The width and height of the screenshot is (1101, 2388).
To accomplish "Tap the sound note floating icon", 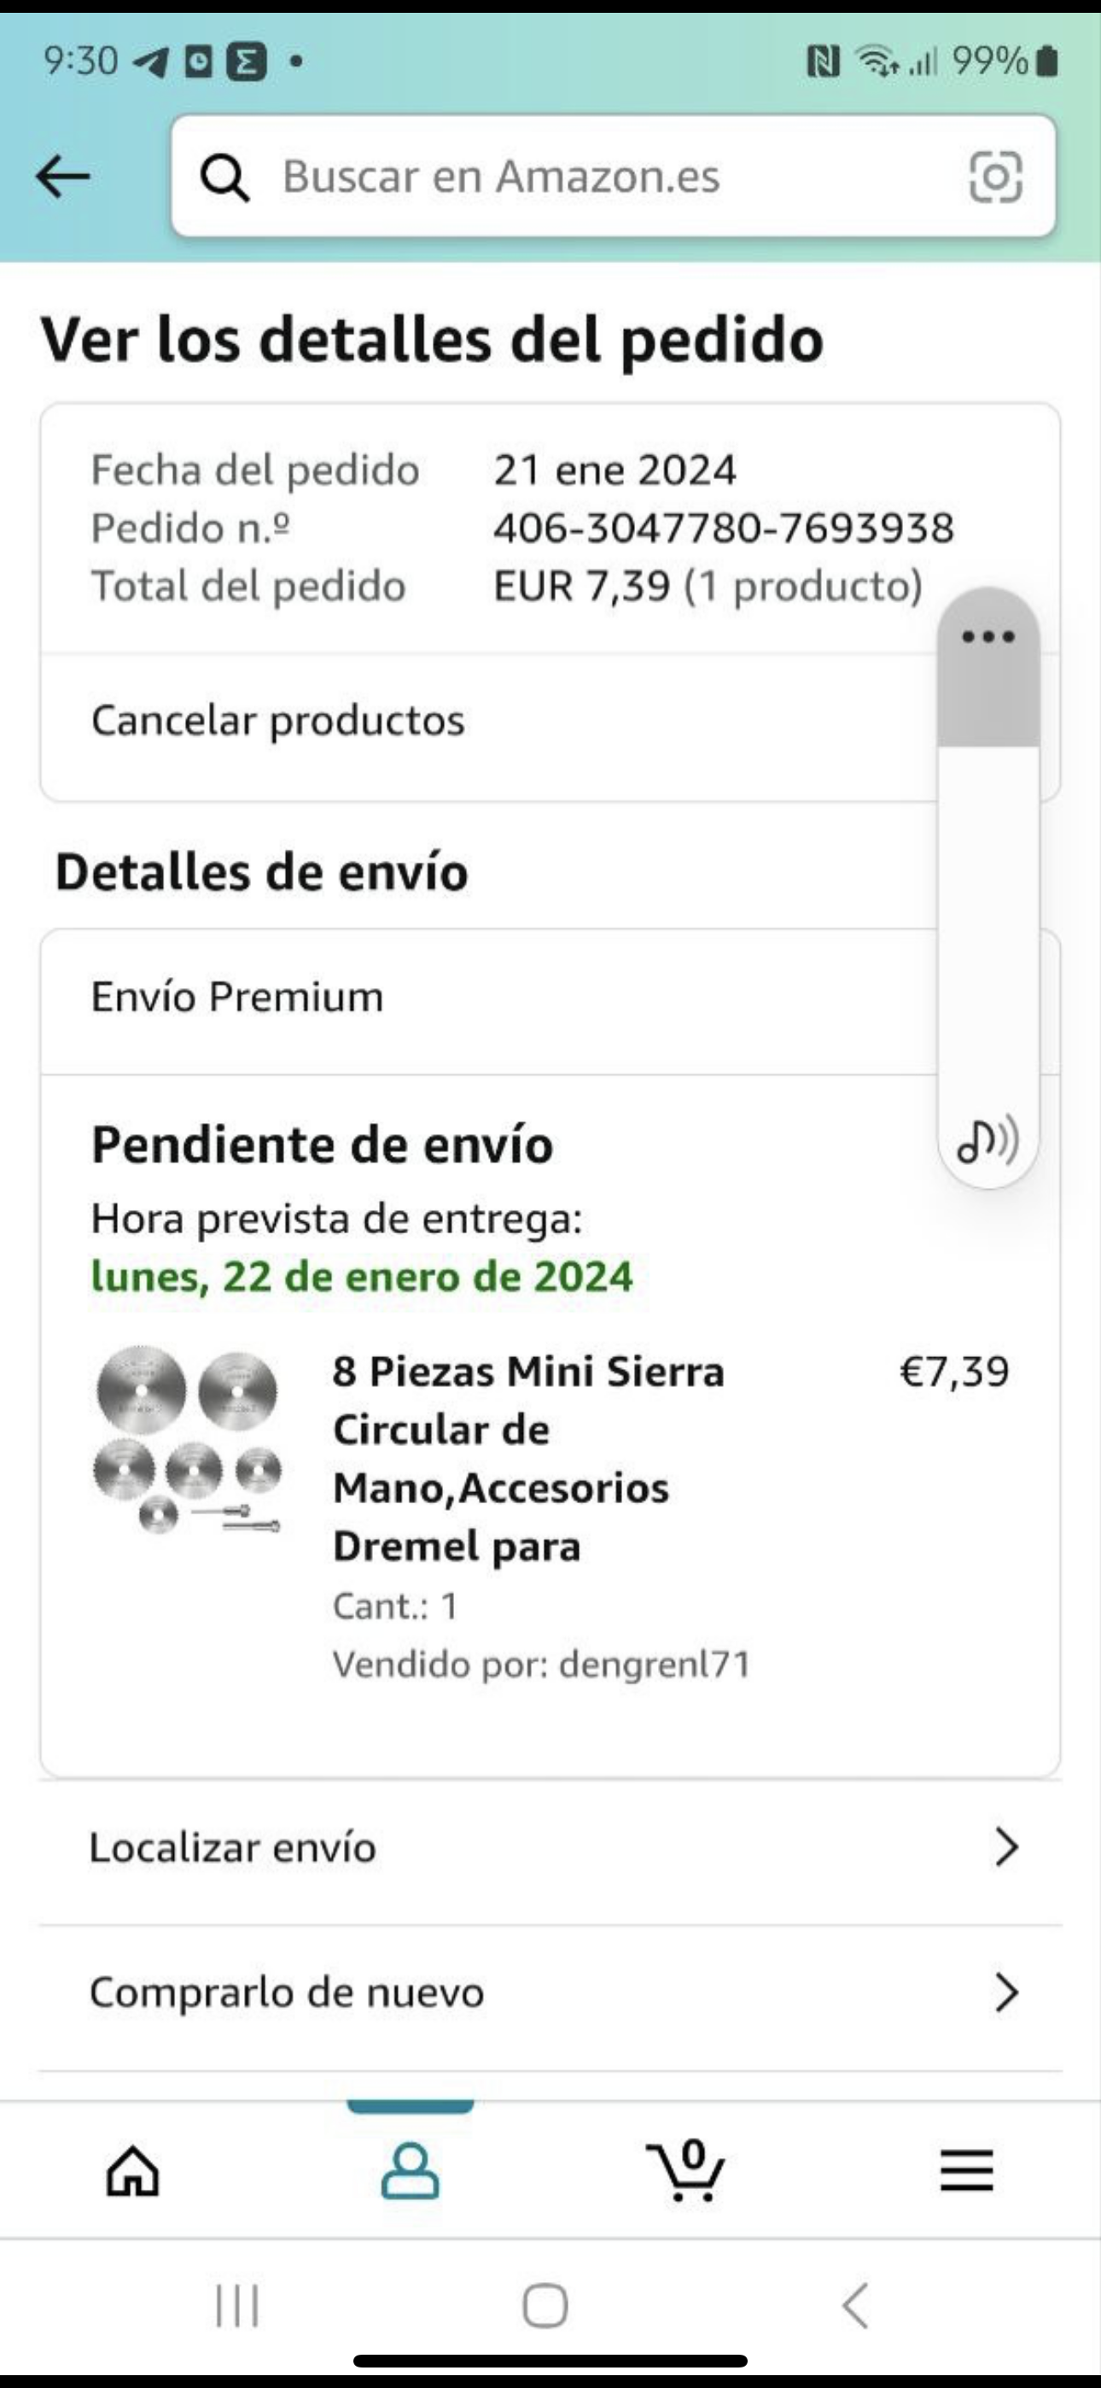I will (x=988, y=1140).
